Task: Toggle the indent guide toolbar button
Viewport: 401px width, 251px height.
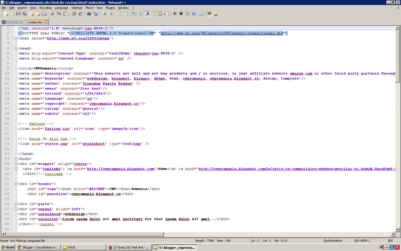Action: click(x=147, y=14)
